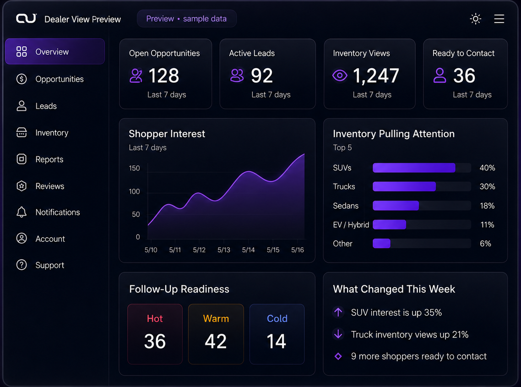The width and height of the screenshot is (521, 387).
Task: Open the Inventory sidebar label
Action: [x=52, y=133]
